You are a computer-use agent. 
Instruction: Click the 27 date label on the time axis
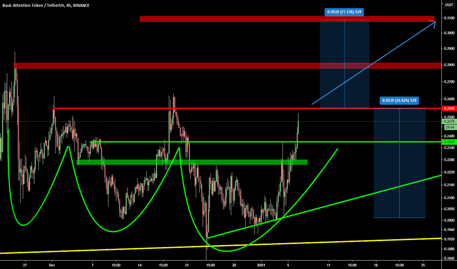click(25, 265)
